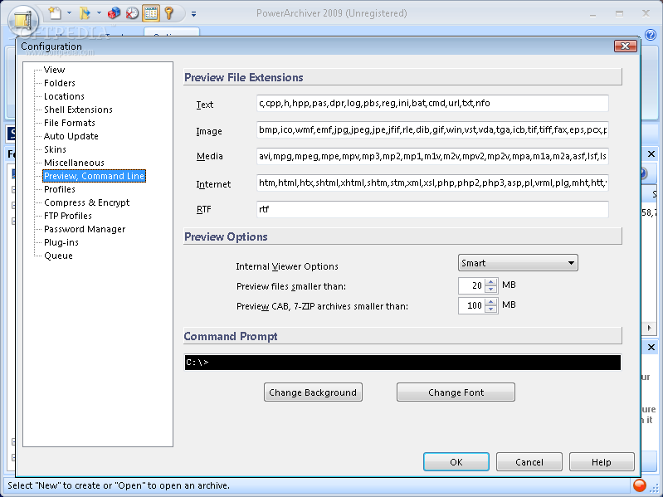Screen dimensions: 663x497
Task: Click the Preview files smaller than value field
Action: 471,285
